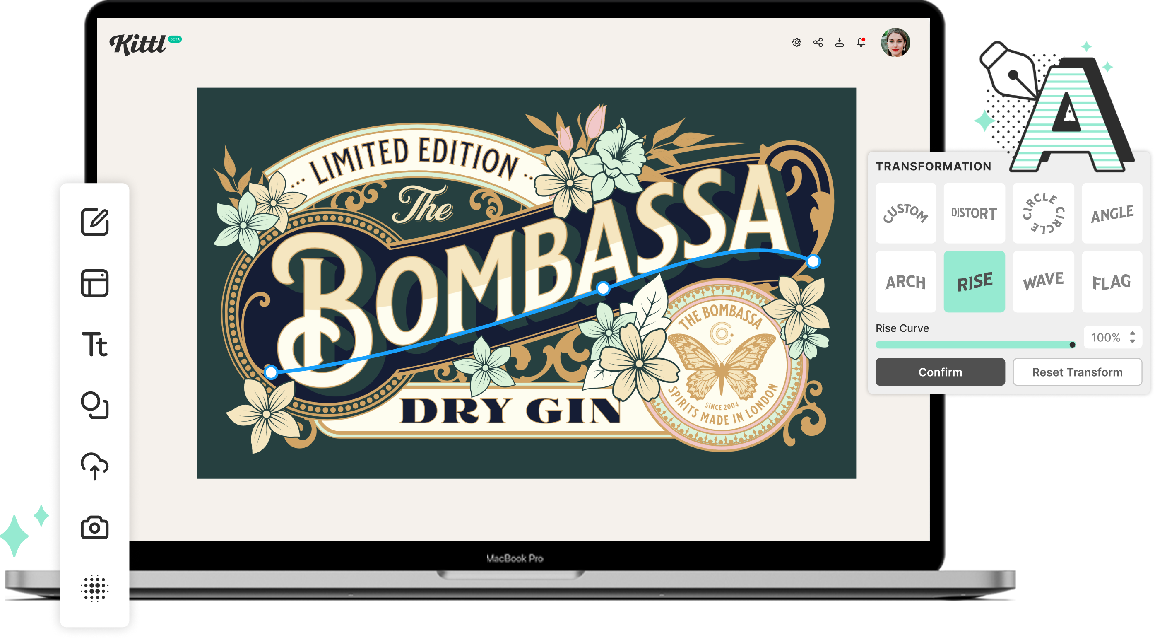The width and height of the screenshot is (1155, 640).
Task: Select the CUSTOM transformation mode
Action: click(905, 215)
